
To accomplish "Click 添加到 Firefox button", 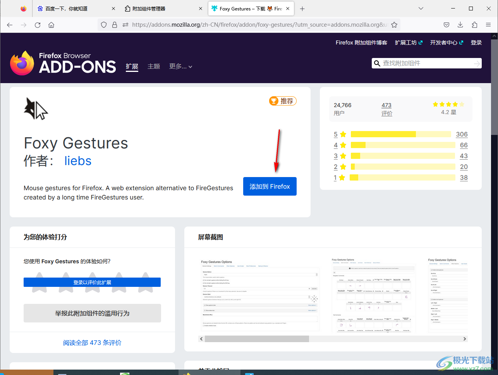I will pyautogui.click(x=270, y=186).
